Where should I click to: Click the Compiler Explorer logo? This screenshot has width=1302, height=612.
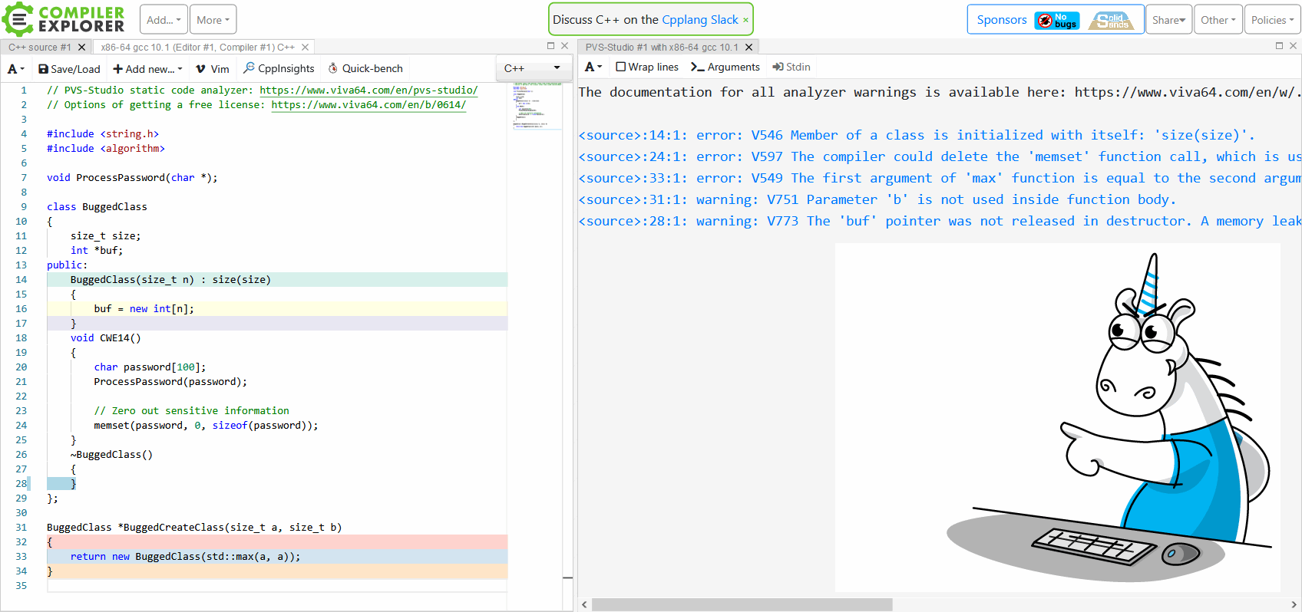[x=64, y=19]
